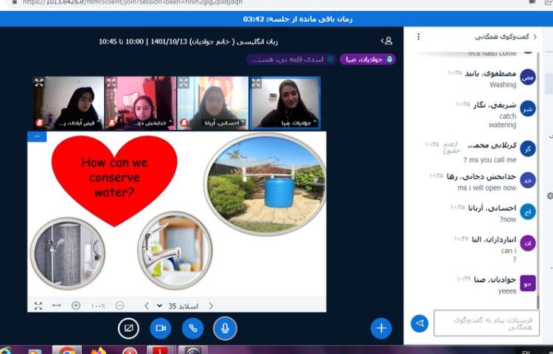
Task: Click the public chat message input field
Action: 487,323
